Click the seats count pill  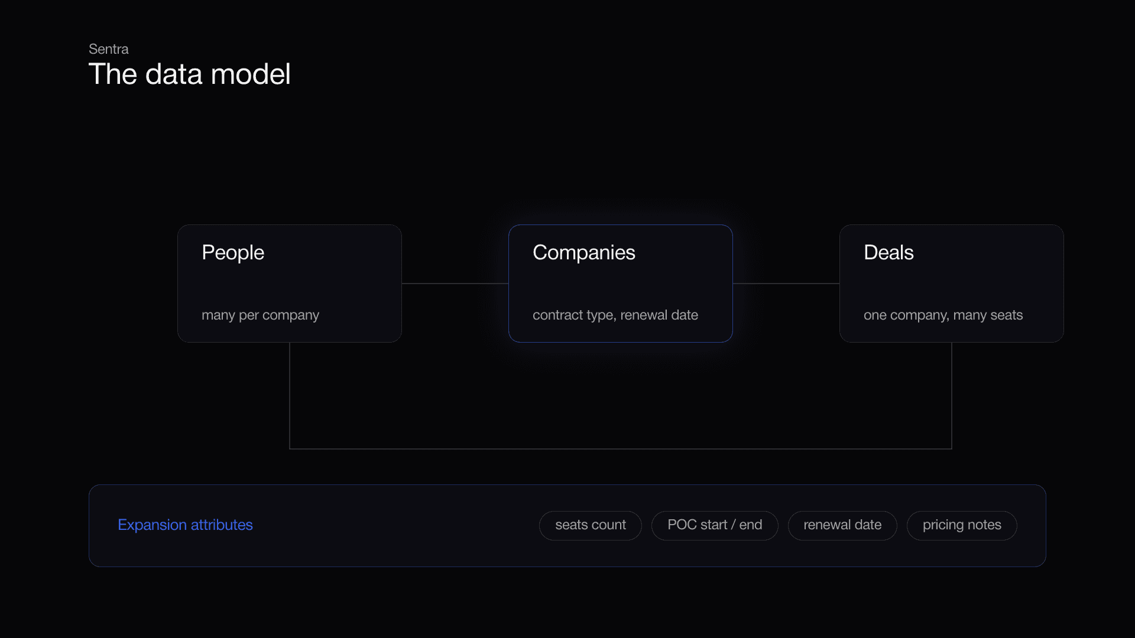(591, 525)
